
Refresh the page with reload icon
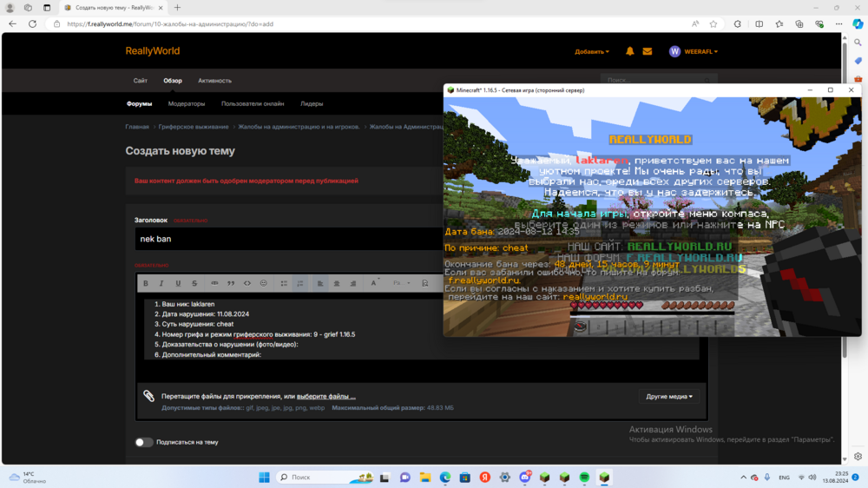tap(33, 23)
